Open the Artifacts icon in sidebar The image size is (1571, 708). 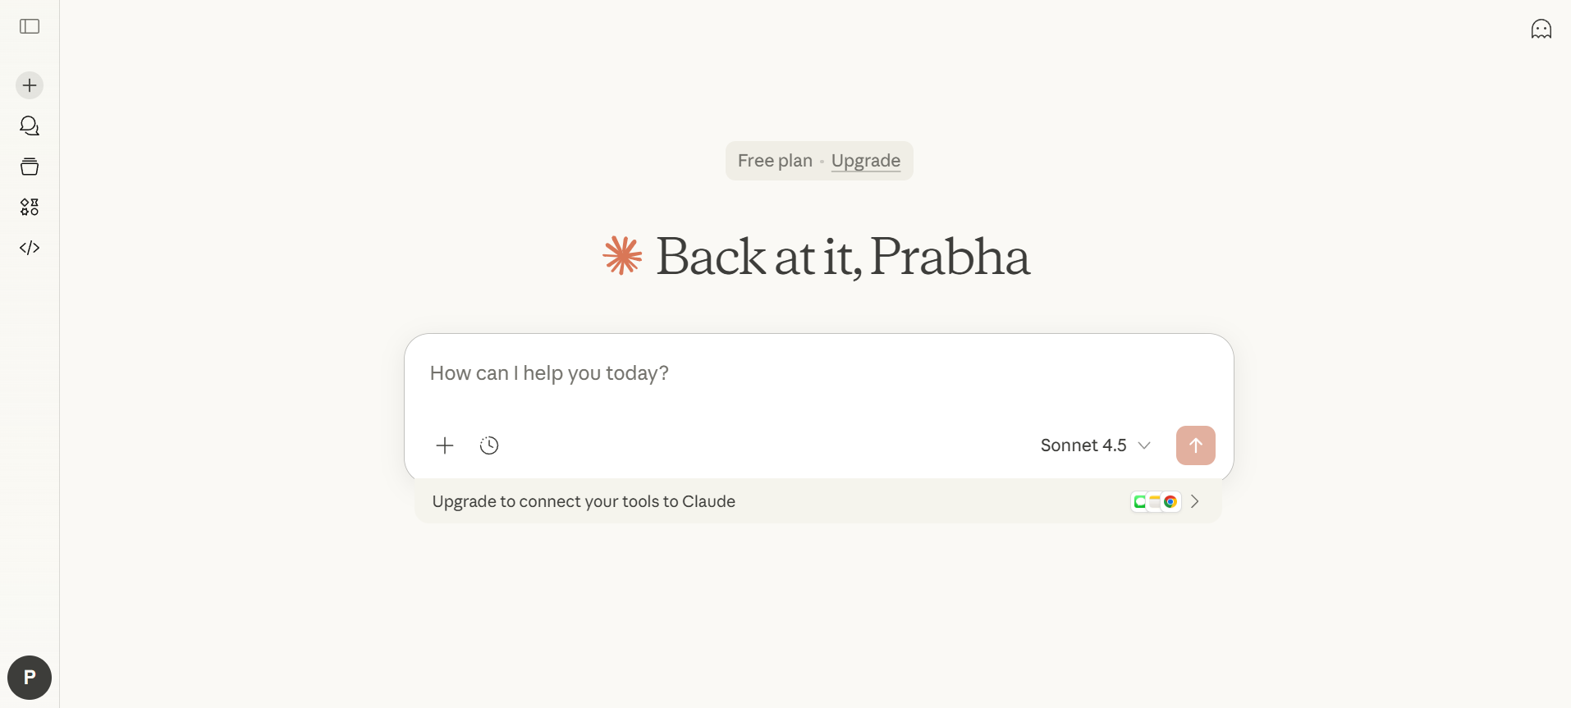point(30,207)
